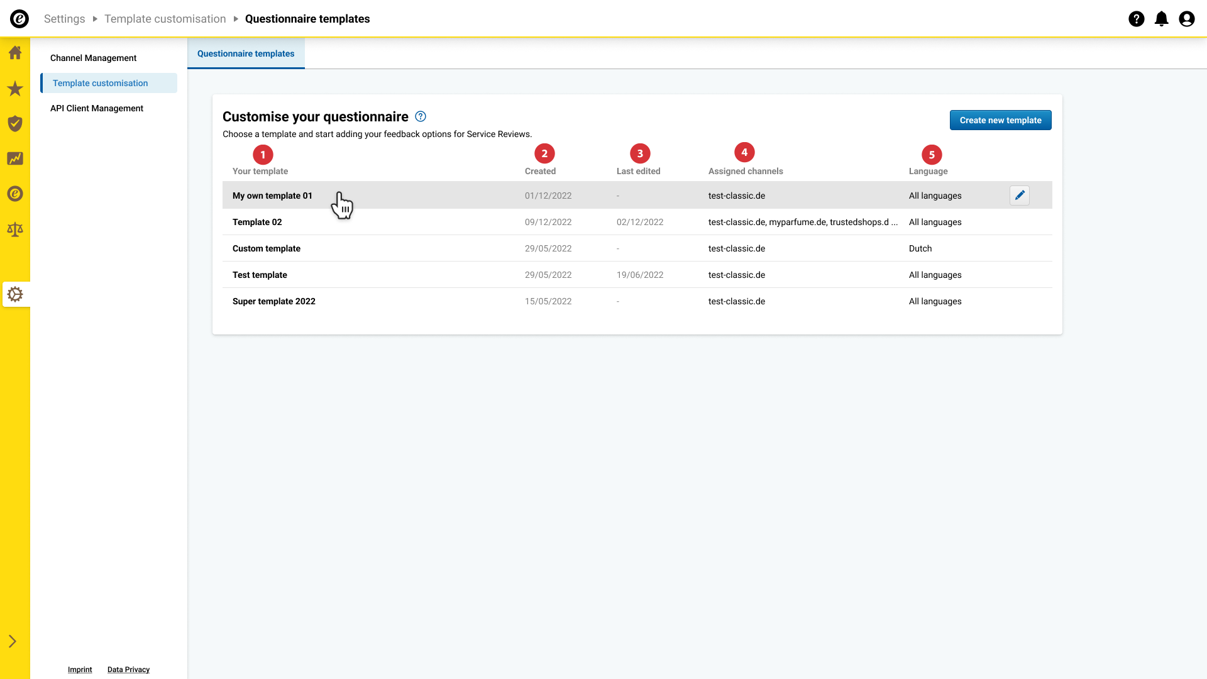The image size is (1207, 679).
Task: Open the legal scales sidebar icon
Action: (15, 229)
